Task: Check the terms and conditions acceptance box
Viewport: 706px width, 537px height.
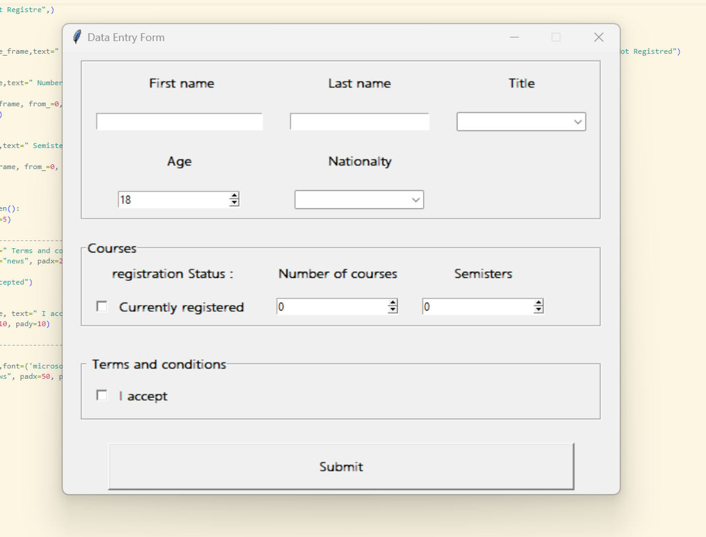Action: [x=101, y=395]
